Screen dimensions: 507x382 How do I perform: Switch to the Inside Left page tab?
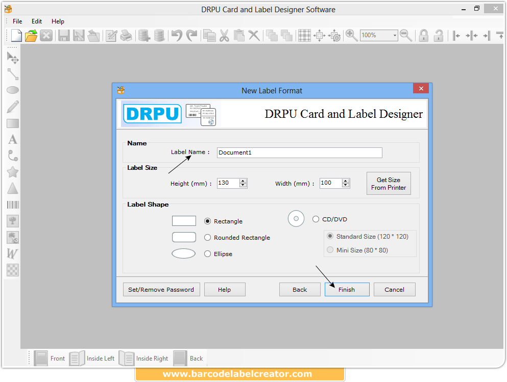tap(92, 359)
